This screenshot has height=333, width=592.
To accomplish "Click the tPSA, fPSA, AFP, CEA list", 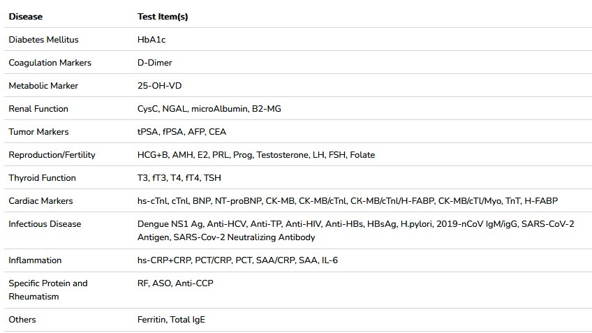I will click(x=182, y=132).
